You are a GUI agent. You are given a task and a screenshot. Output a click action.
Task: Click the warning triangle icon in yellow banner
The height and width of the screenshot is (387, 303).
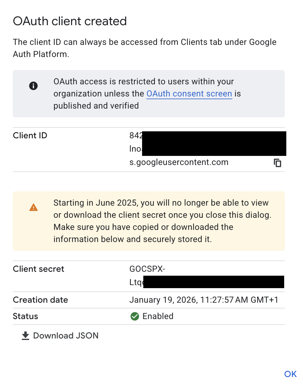pyautogui.click(x=33, y=207)
